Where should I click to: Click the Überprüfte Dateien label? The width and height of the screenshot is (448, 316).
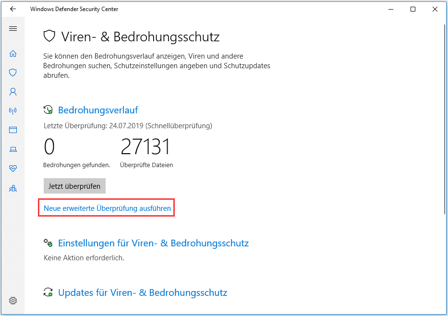[x=146, y=165]
